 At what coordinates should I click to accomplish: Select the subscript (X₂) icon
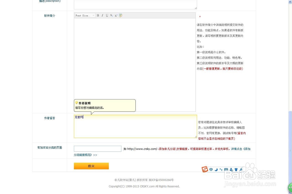click(x=111, y=15)
